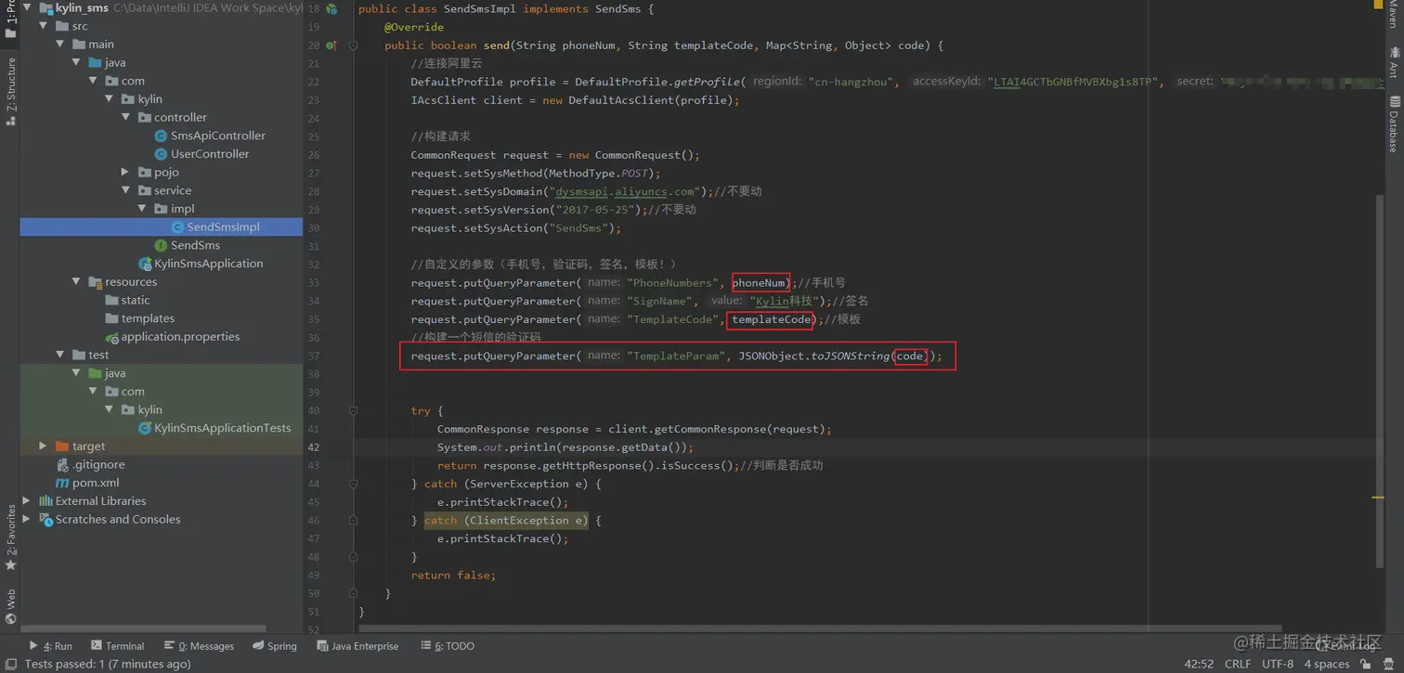Click the project tree horizontal scrollbar
1404x673 pixels.
coord(144,628)
